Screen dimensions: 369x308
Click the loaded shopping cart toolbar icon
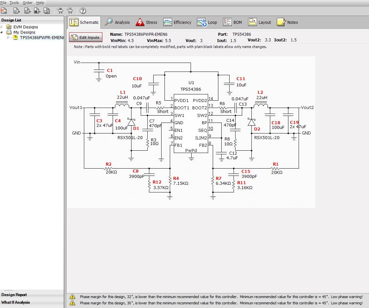pos(60,11)
